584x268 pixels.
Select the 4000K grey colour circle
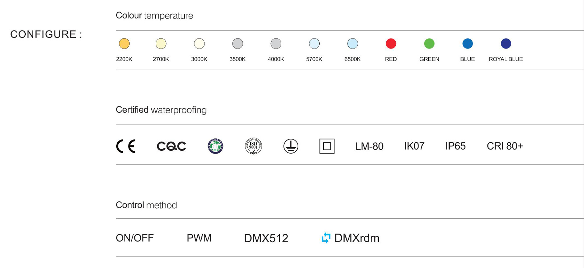point(276,43)
